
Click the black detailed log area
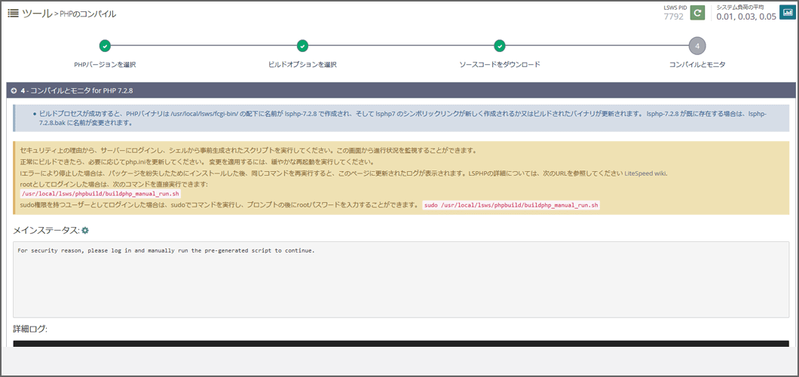pyautogui.click(x=401, y=344)
